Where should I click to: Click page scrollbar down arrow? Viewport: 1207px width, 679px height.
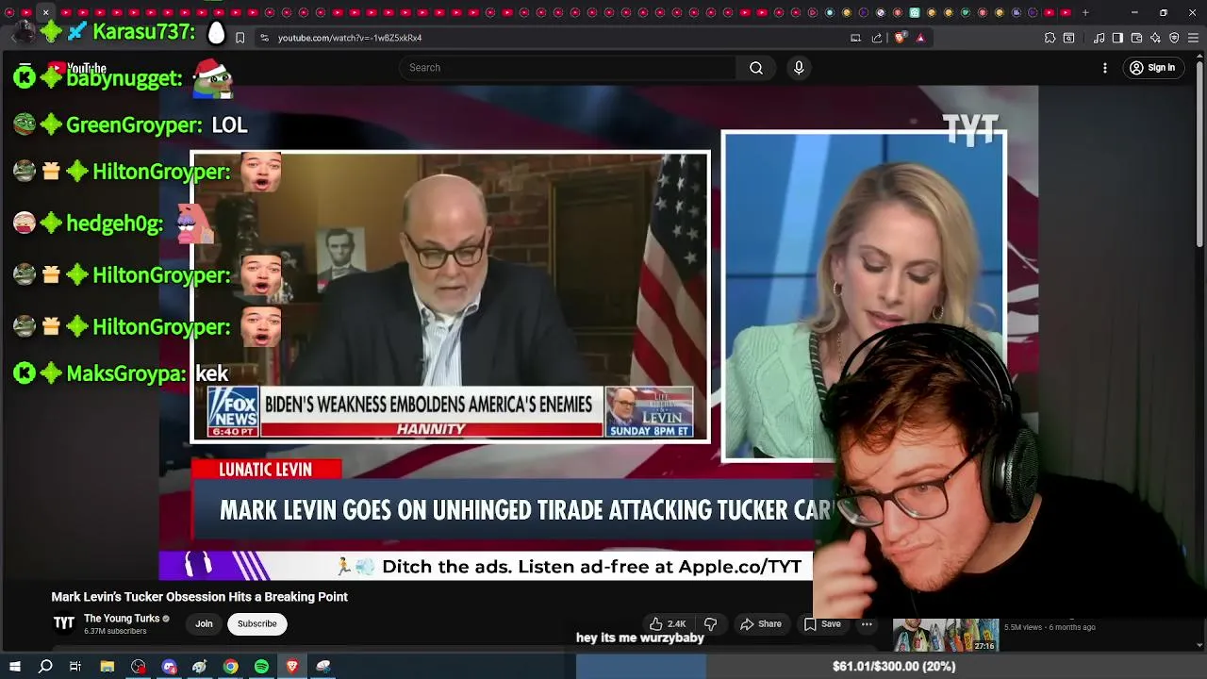1199,645
